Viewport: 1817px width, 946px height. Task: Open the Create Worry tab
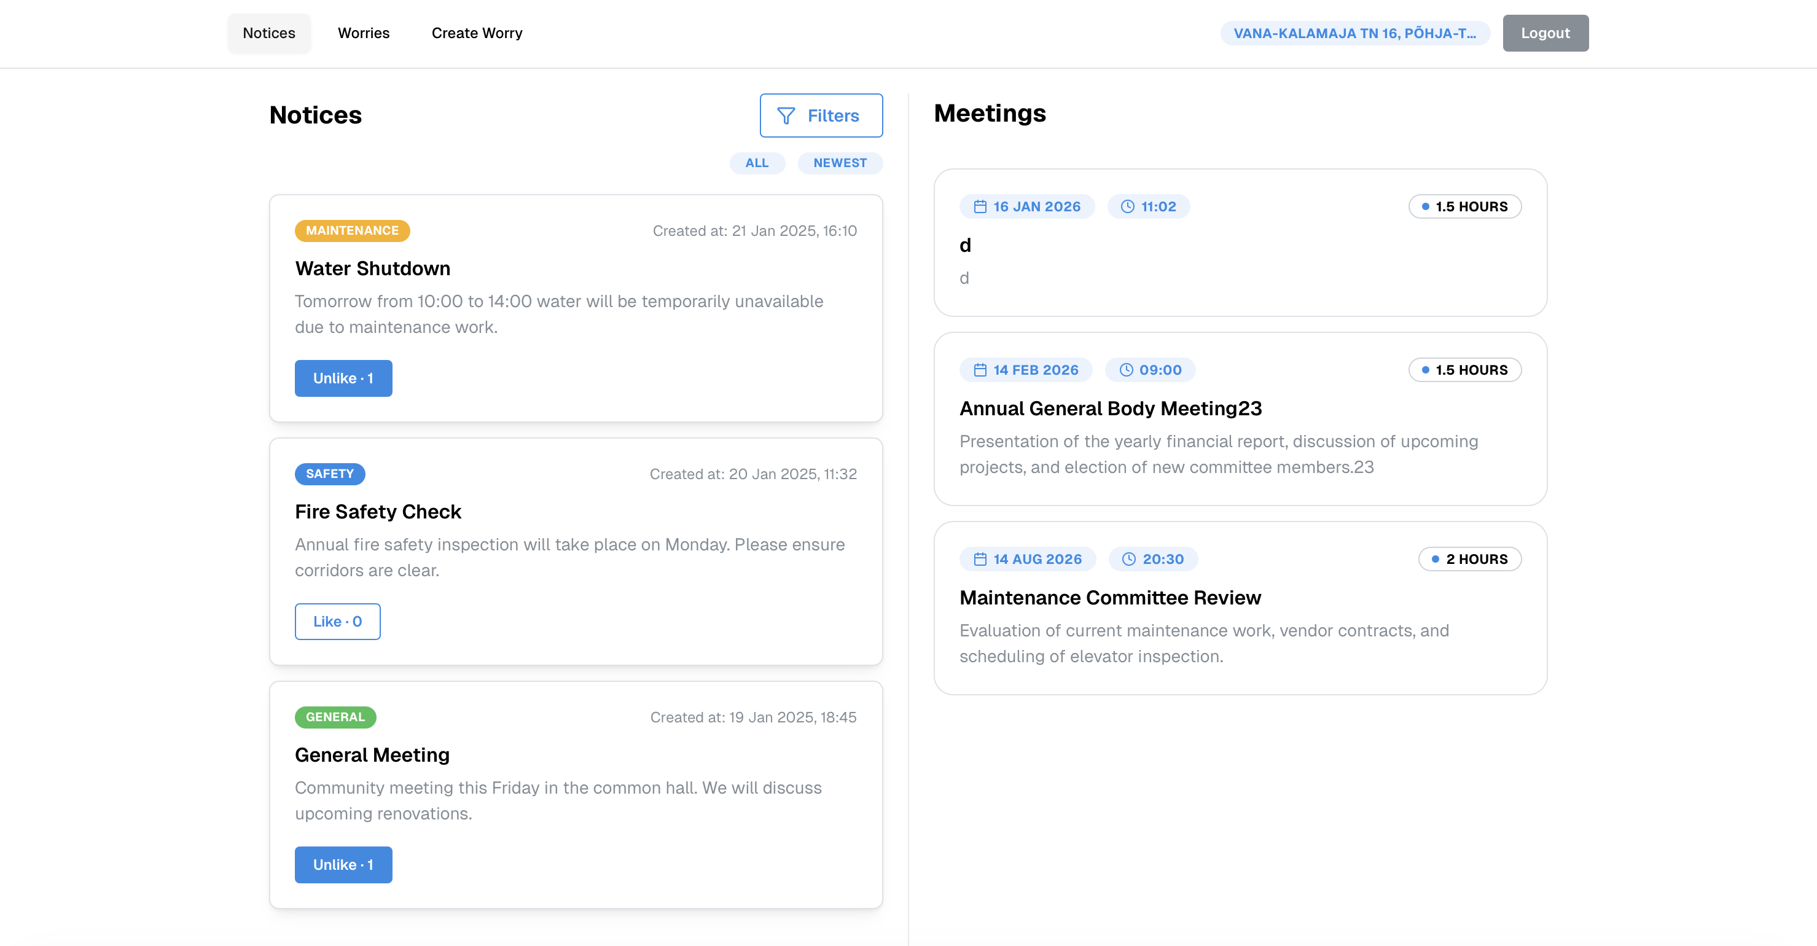click(477, 33)
